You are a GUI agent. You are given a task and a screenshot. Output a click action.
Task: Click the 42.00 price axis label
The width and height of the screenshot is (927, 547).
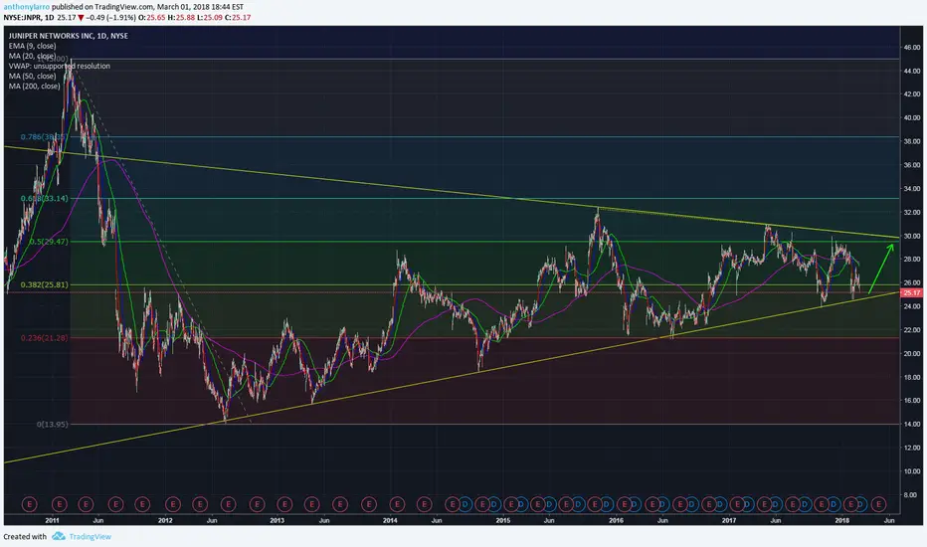912,94
